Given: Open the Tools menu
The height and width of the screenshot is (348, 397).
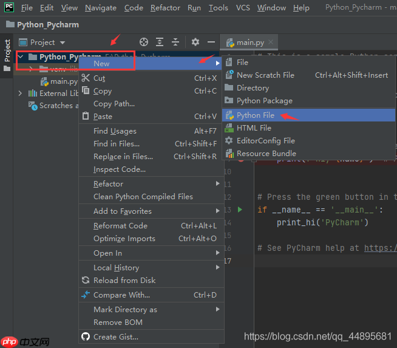Looking at the screenshot, I should click(219, 8).
